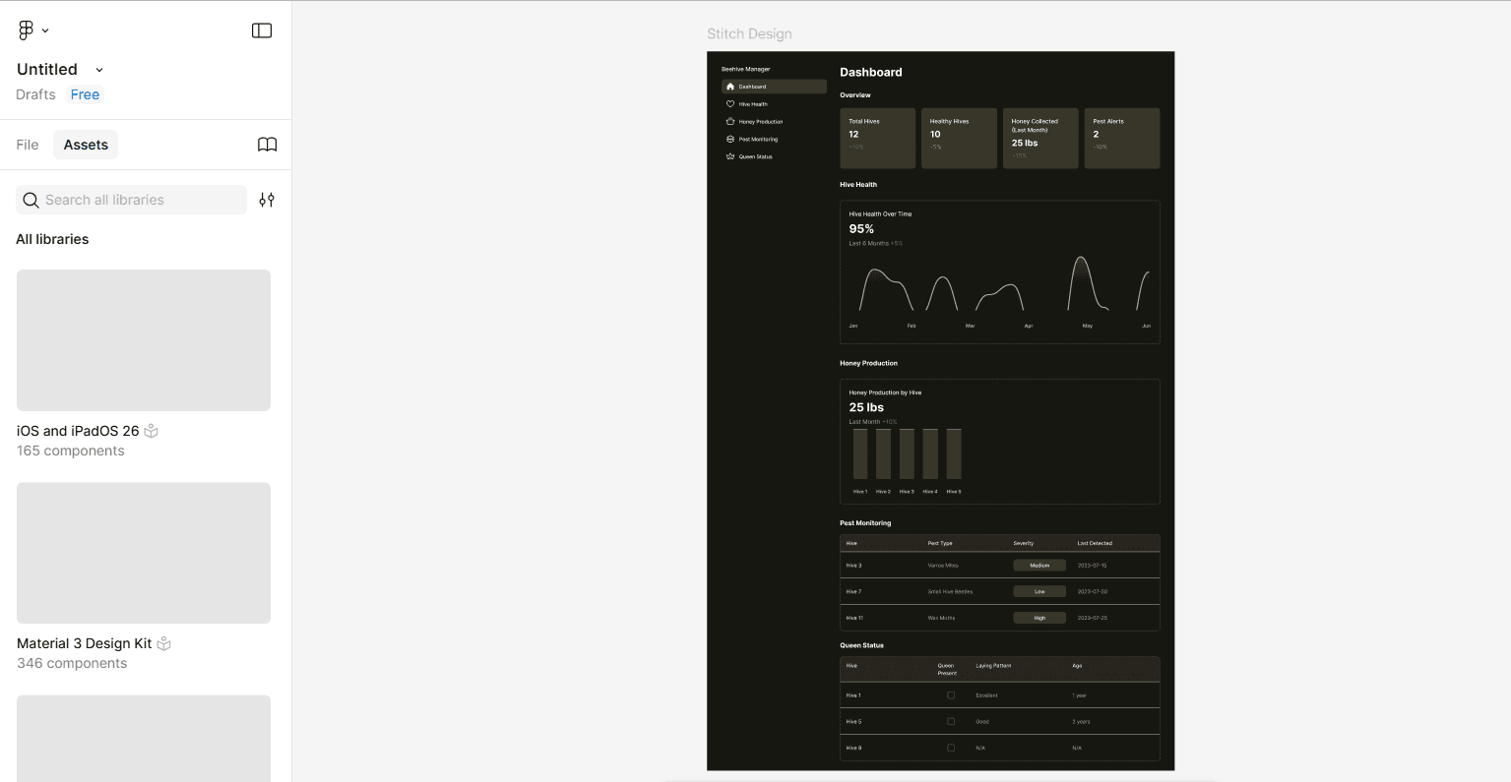Click the Dashboard home icon in mockup
1511x782 pixels.
[x=730, y=87]
